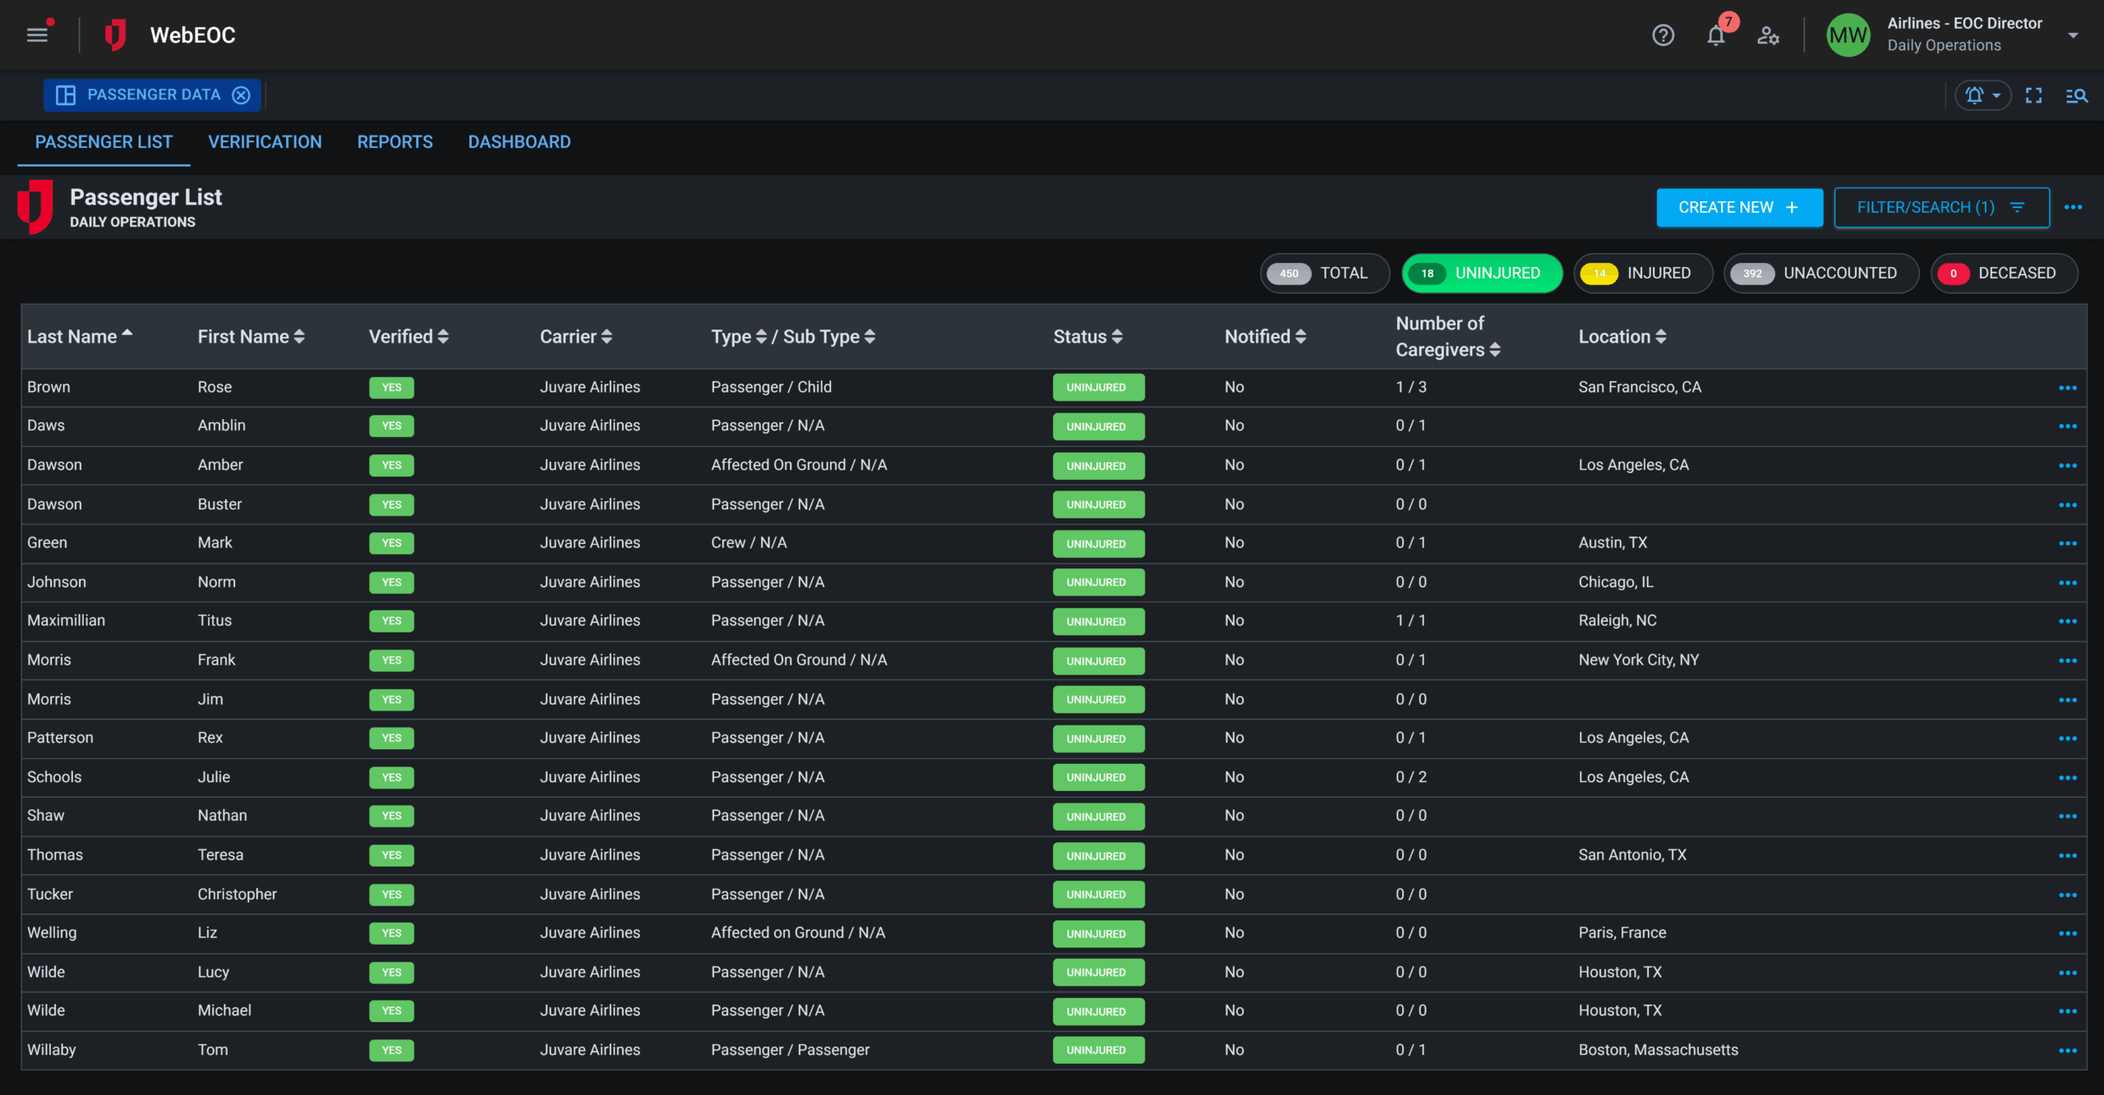The width and height of the screenshot is (2104, 1095).
Task: Open board search with the list-search icon
Action: pos(2076,96)
